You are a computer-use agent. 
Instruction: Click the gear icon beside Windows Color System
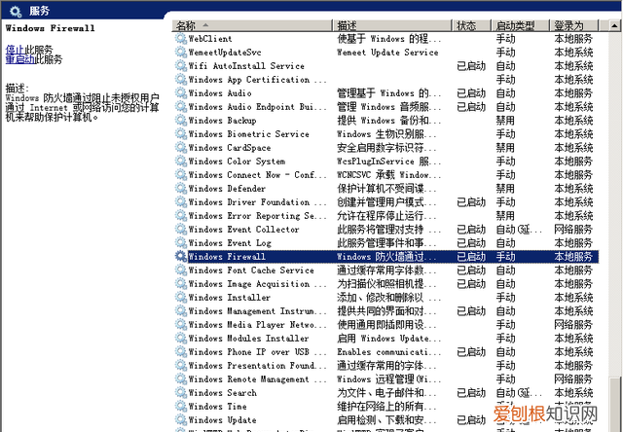coord(181,161)
